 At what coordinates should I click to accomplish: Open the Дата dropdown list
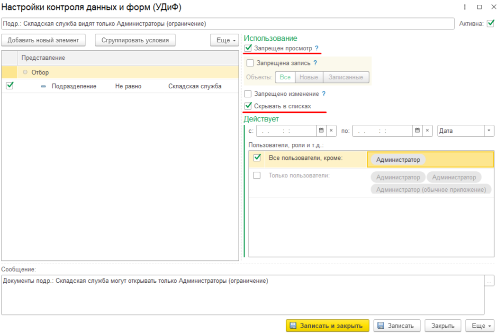tap(489, 130)
